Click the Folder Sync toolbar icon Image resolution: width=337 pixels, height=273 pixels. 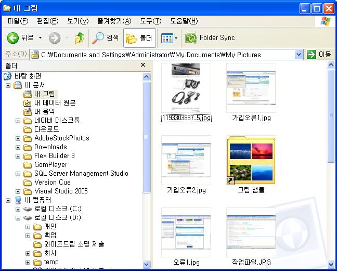(191, 38)
